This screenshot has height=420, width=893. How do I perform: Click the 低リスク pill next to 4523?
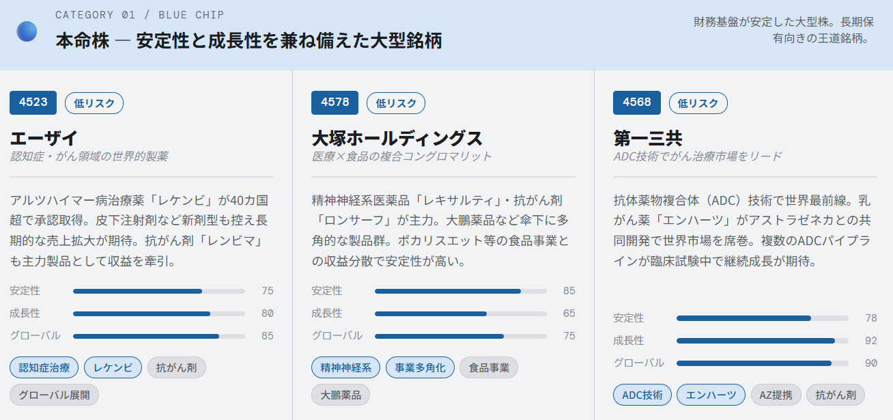coord(94,102)
